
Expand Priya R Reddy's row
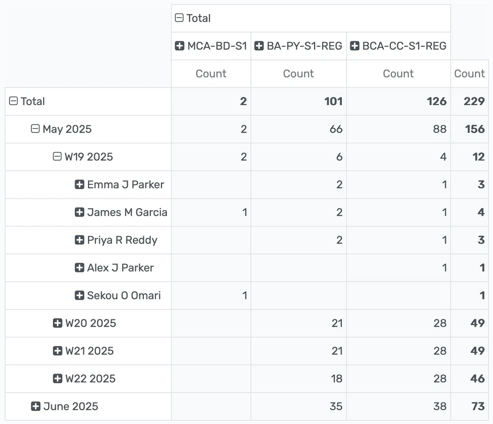tap(80, 240)
